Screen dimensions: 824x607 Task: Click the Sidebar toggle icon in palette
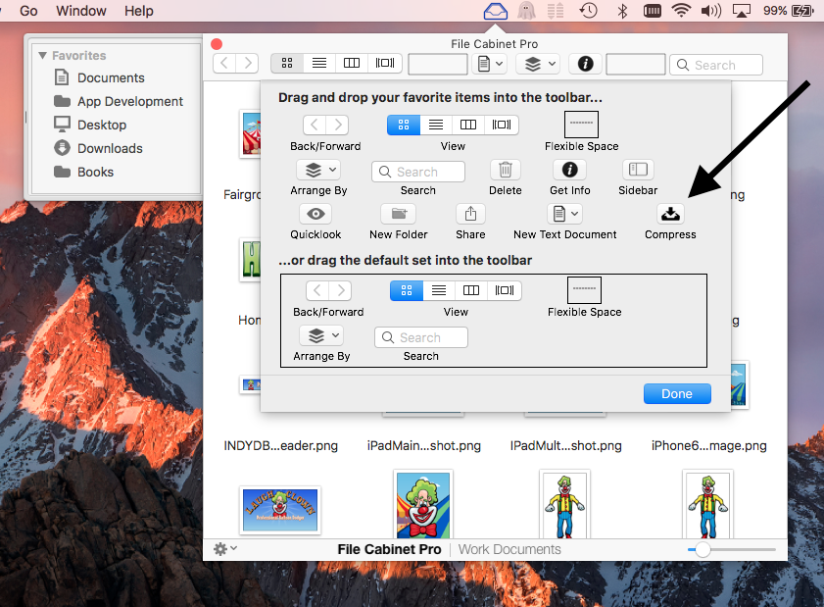click(x=638, y=170)
